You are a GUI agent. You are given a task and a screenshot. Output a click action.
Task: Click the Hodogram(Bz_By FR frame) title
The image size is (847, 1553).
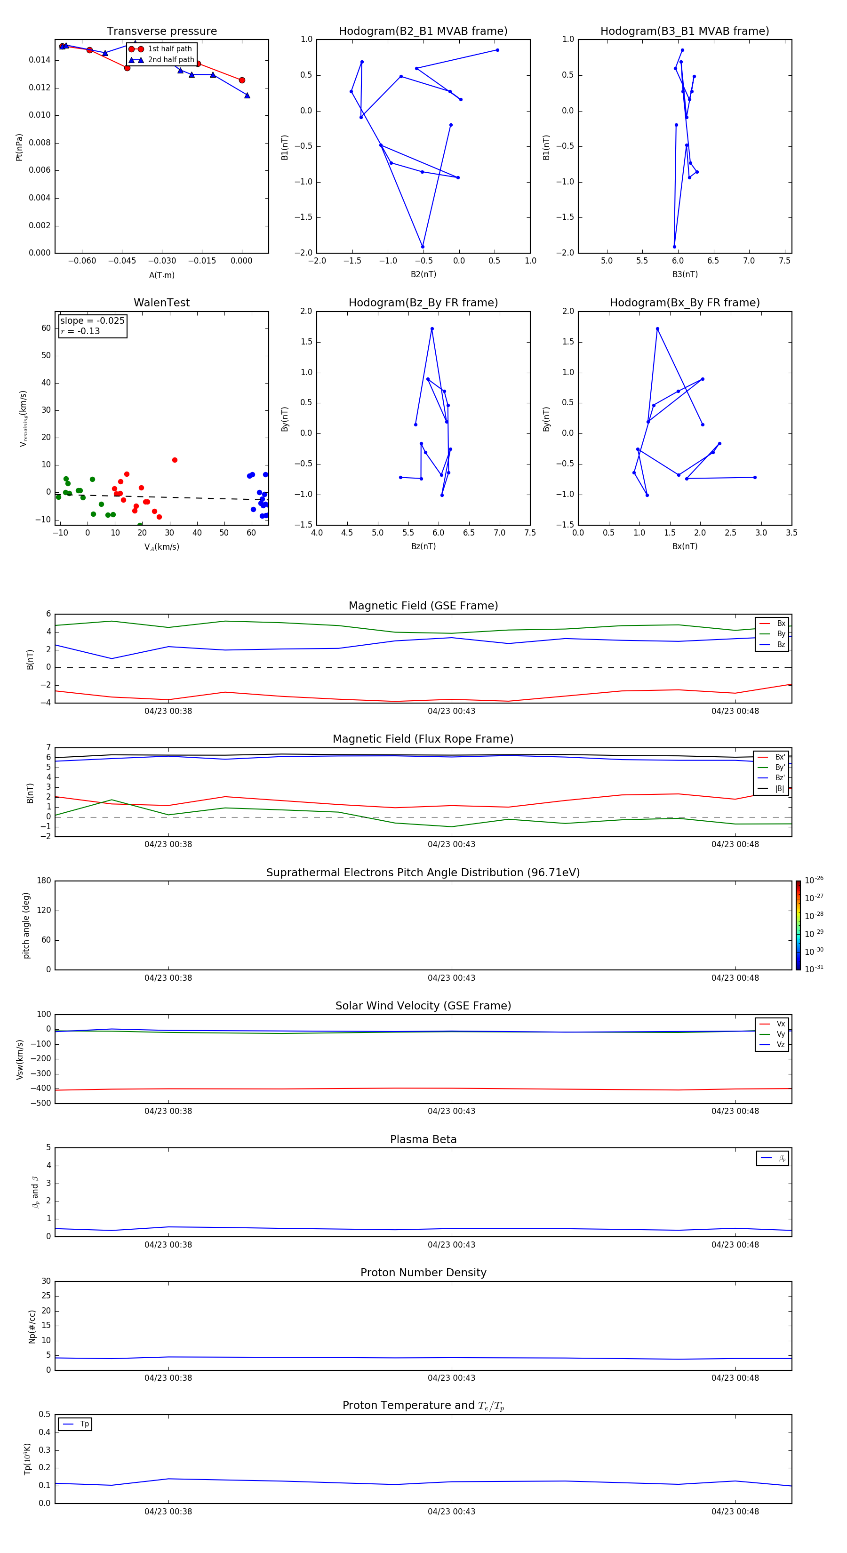[423, 303]
